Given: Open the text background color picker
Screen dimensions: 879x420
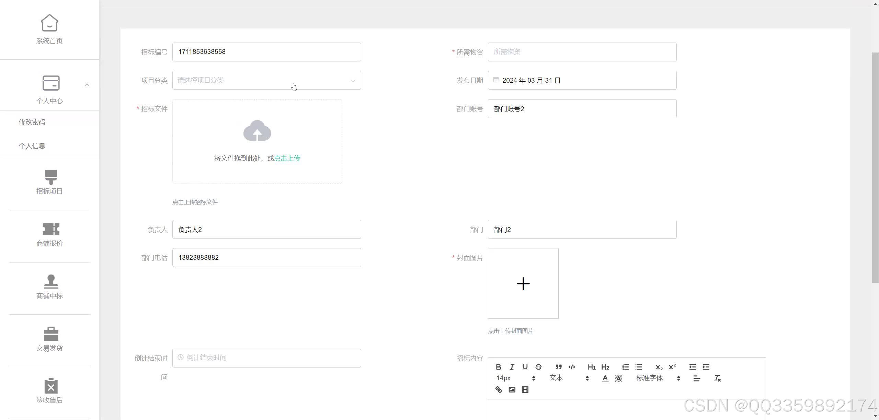Looking at the screenshot, I should pyautogui.click(x=618, y=378).
